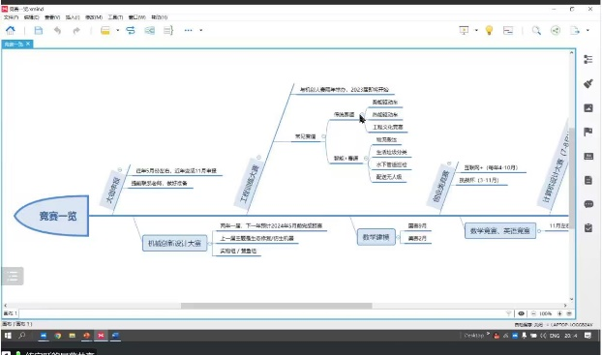The image size is (602, 355).
Task: Save the mind map with the floppy icon
Action: pyautogui.click(x=39, y=30)
